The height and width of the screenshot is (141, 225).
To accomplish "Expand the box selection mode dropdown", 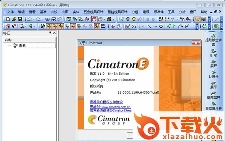I will click(26, 26).
